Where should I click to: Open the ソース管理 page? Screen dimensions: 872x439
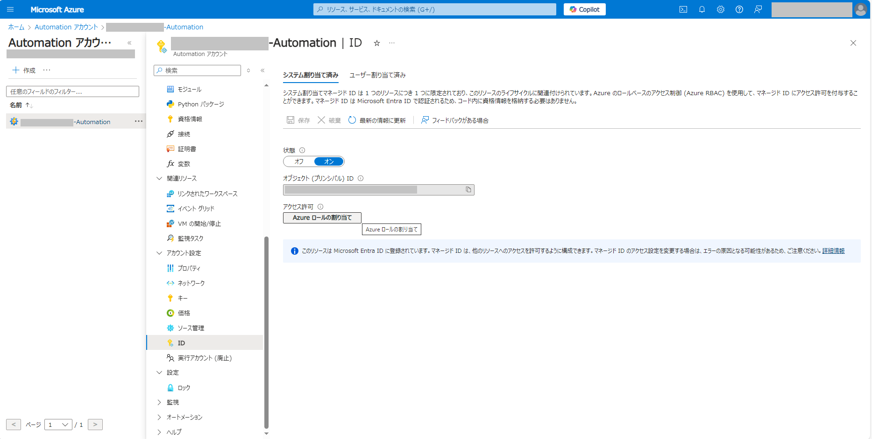(x=191, y=328)
